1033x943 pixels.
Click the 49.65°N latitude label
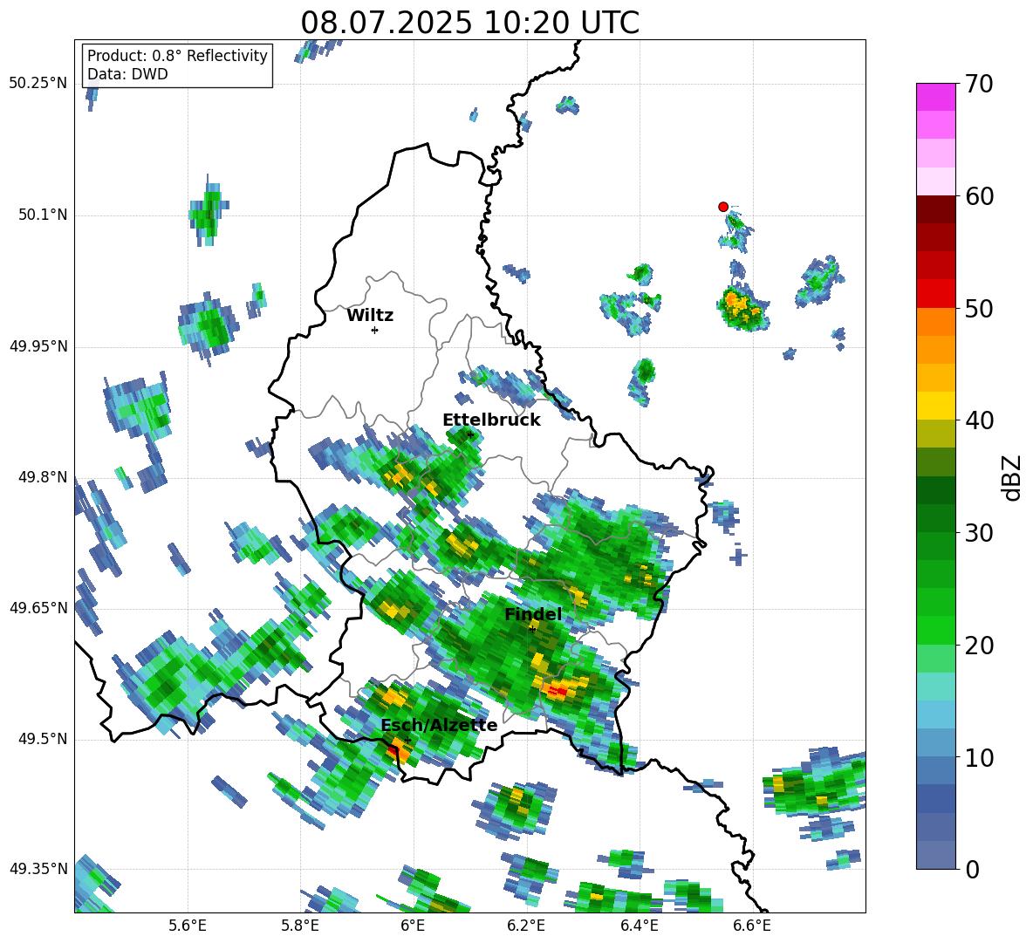coord(38,607)
